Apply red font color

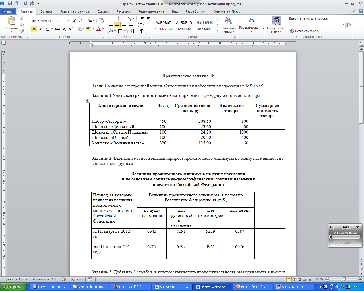[x=98, y=29]
